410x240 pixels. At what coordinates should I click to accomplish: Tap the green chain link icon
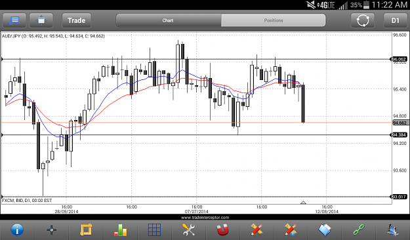[x=359, y=230]
